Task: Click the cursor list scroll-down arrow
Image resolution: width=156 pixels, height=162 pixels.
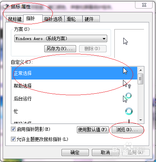Action: (x=141, y=120)
